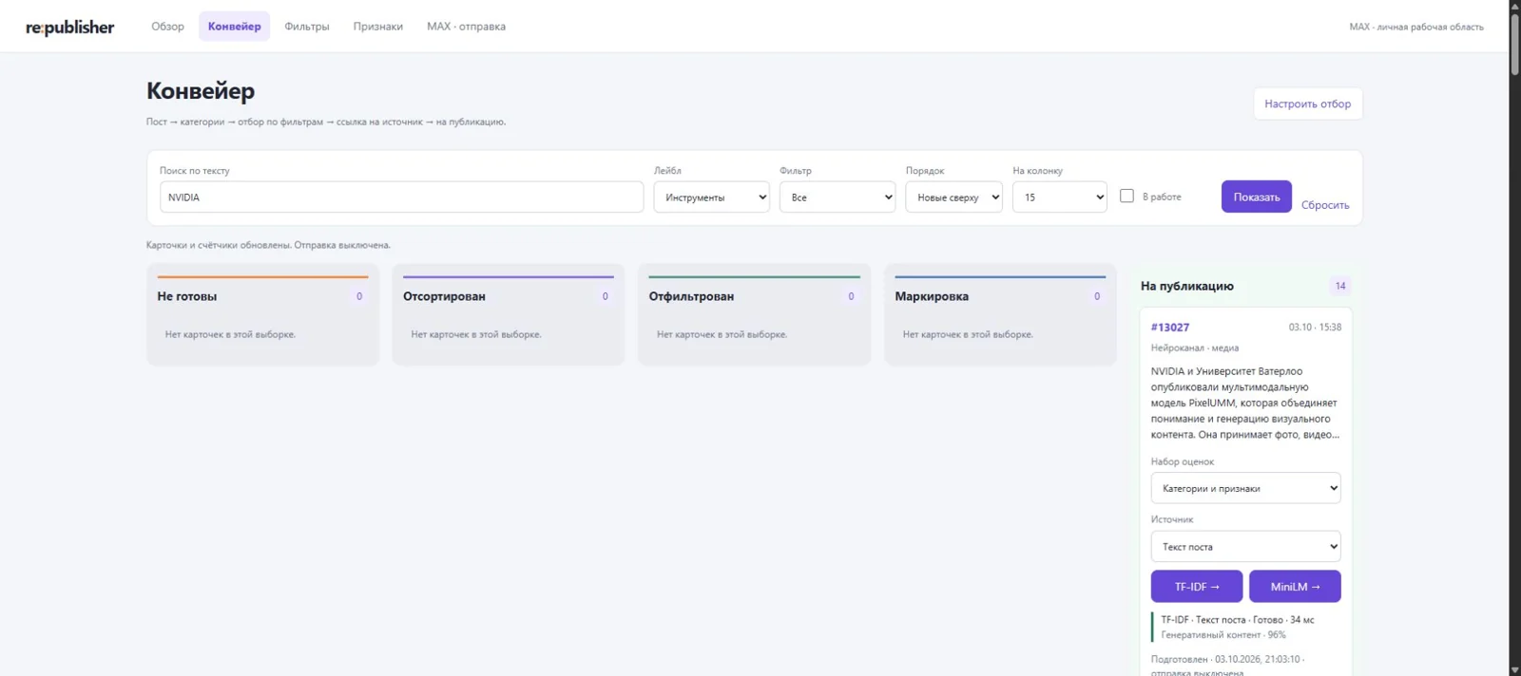Click the Генеративный контент · 96% result
Viewport: 1521px width, 676px height.
[x=1223, y=635]
